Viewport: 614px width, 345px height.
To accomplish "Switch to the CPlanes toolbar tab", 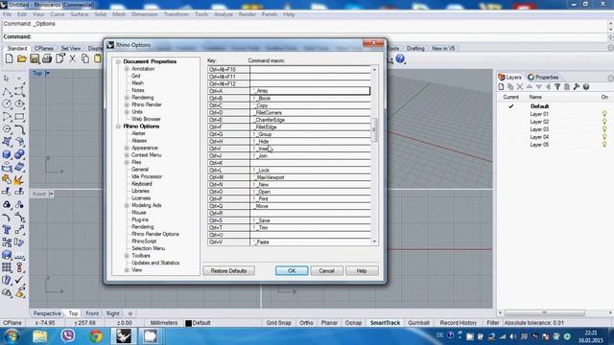I will click(x=44, y=49).
